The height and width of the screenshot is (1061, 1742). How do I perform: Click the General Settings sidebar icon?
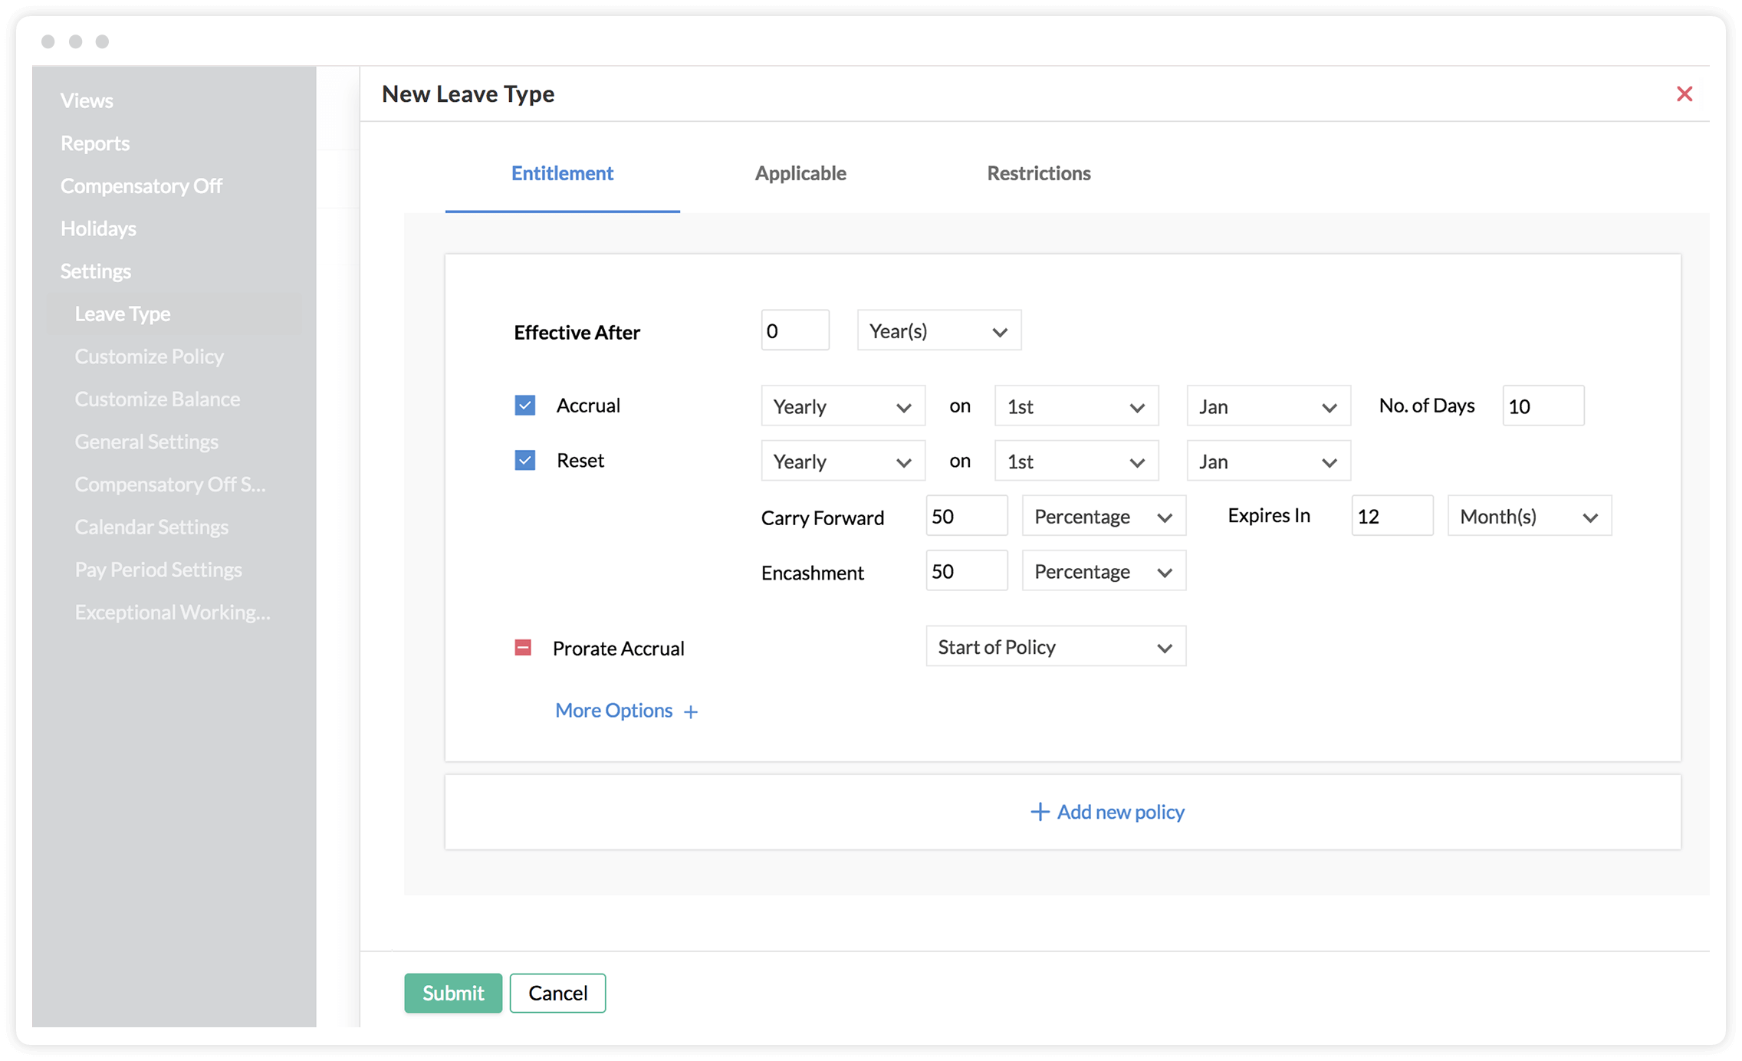(146, 442)
